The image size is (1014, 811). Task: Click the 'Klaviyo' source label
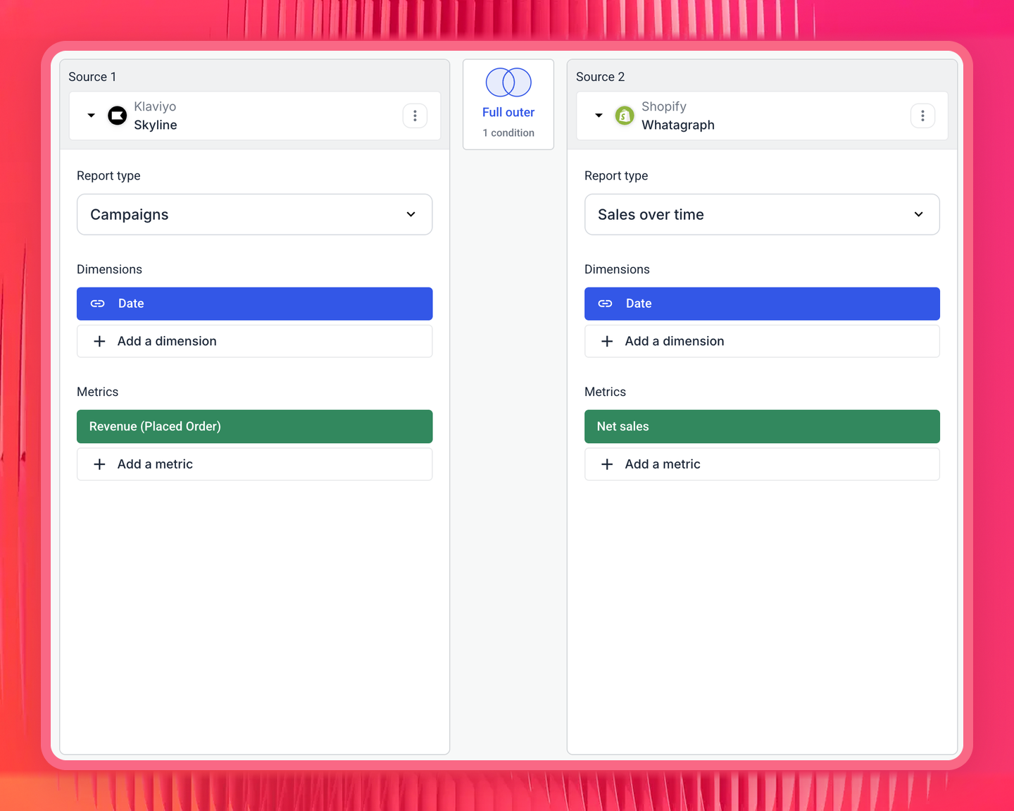tap(155, 106)
